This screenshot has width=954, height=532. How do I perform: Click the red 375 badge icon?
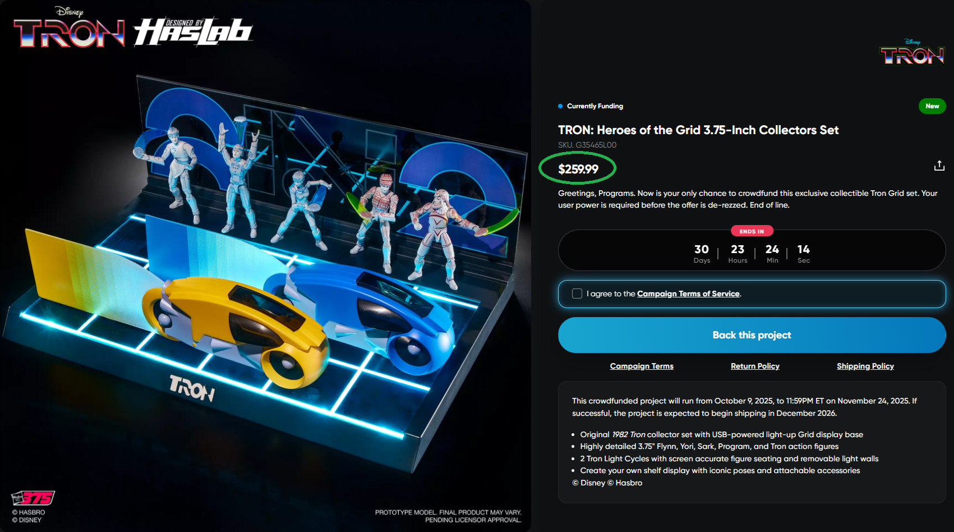[x=33, y=498]
